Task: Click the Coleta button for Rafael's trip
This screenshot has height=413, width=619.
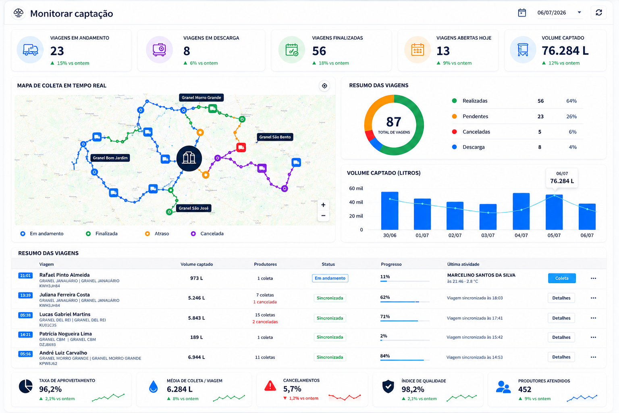Action: 562,278
